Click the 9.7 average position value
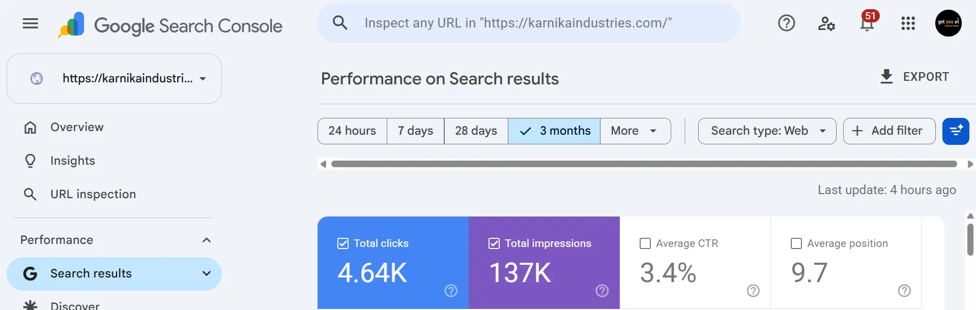The image size is (976, 310). point(809,273)
